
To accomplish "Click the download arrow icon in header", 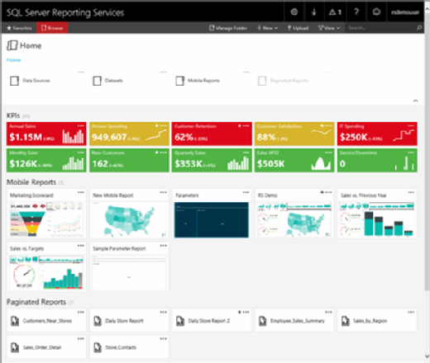I will point(313,12).
